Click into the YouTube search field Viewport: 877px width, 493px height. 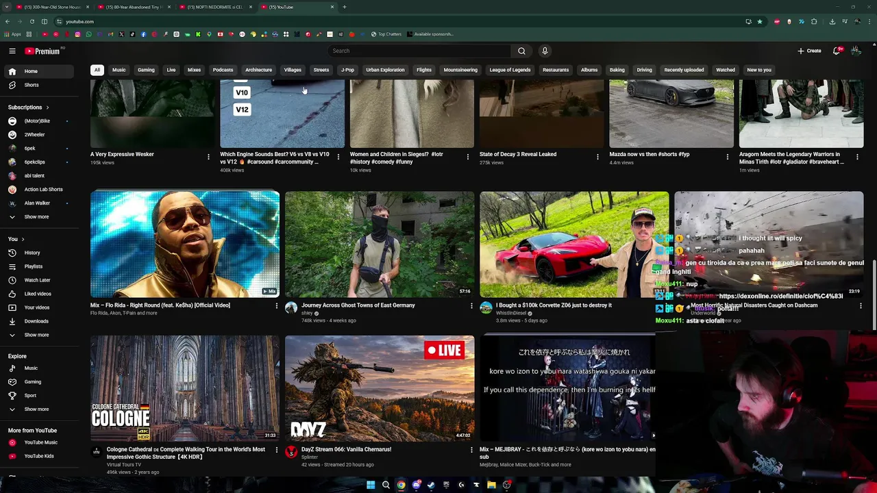pyautogui.click(x=419, y=51)
